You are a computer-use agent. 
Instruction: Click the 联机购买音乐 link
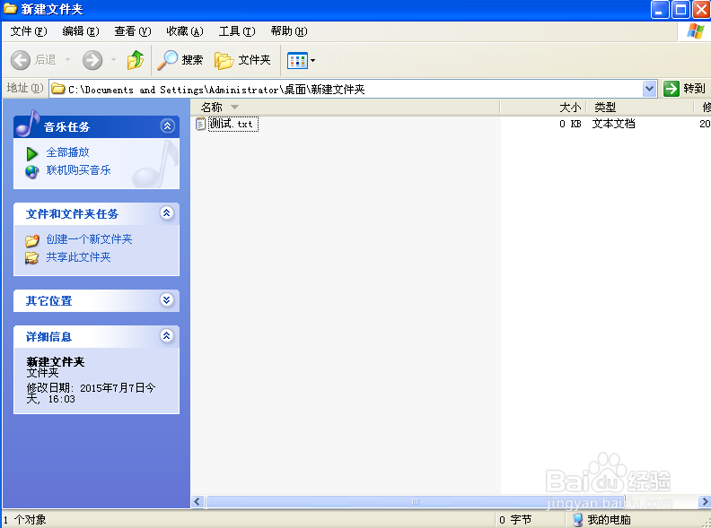[x=78, y=170]
